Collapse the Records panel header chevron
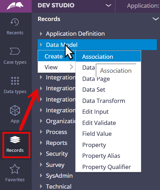 (155, 19)
